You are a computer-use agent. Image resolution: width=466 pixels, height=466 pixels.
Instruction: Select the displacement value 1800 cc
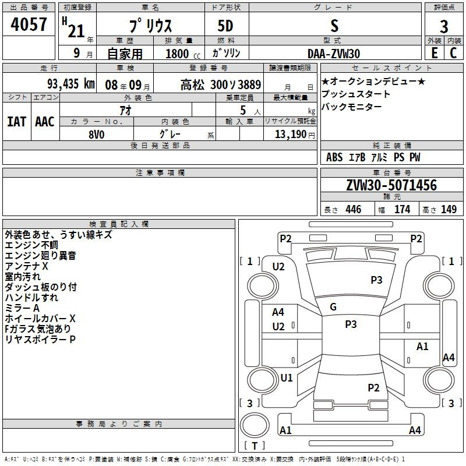point(183,54)
